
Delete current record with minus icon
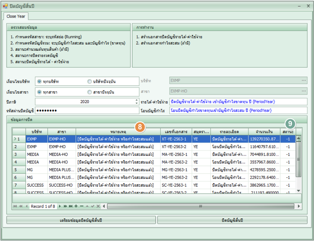tap(81, 206)
